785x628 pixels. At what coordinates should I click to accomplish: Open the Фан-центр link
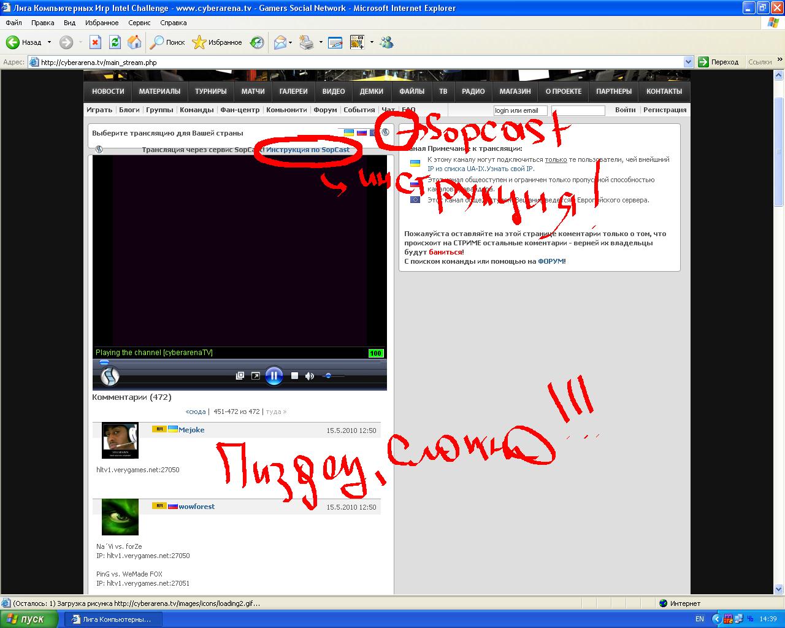pyautogui.click(x=240, y=110)
